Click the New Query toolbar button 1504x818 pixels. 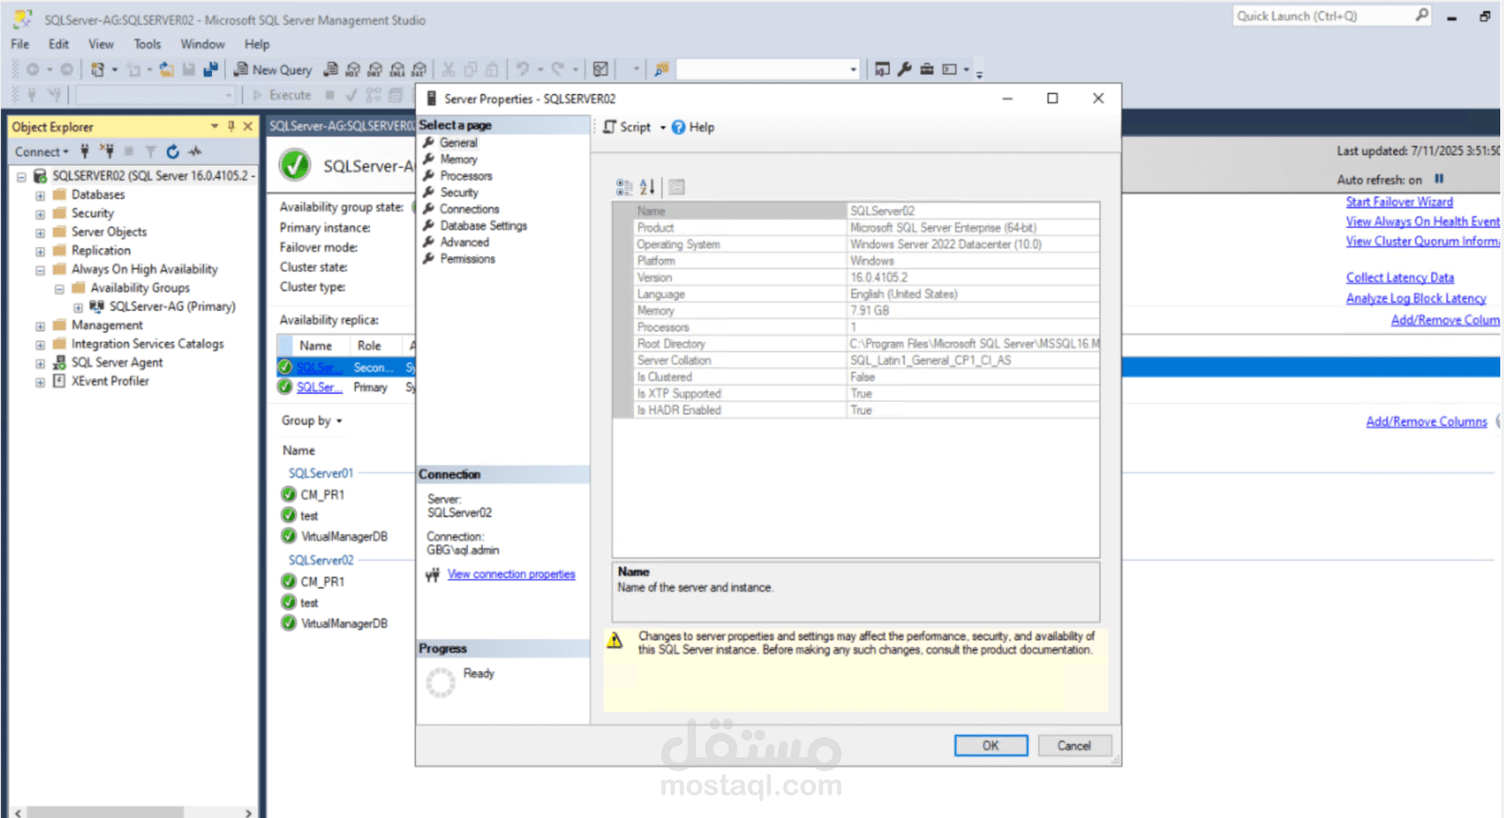coord(272,69)
